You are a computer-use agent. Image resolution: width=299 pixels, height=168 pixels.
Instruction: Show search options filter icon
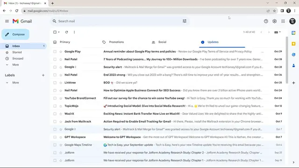[x=185, y=21]
